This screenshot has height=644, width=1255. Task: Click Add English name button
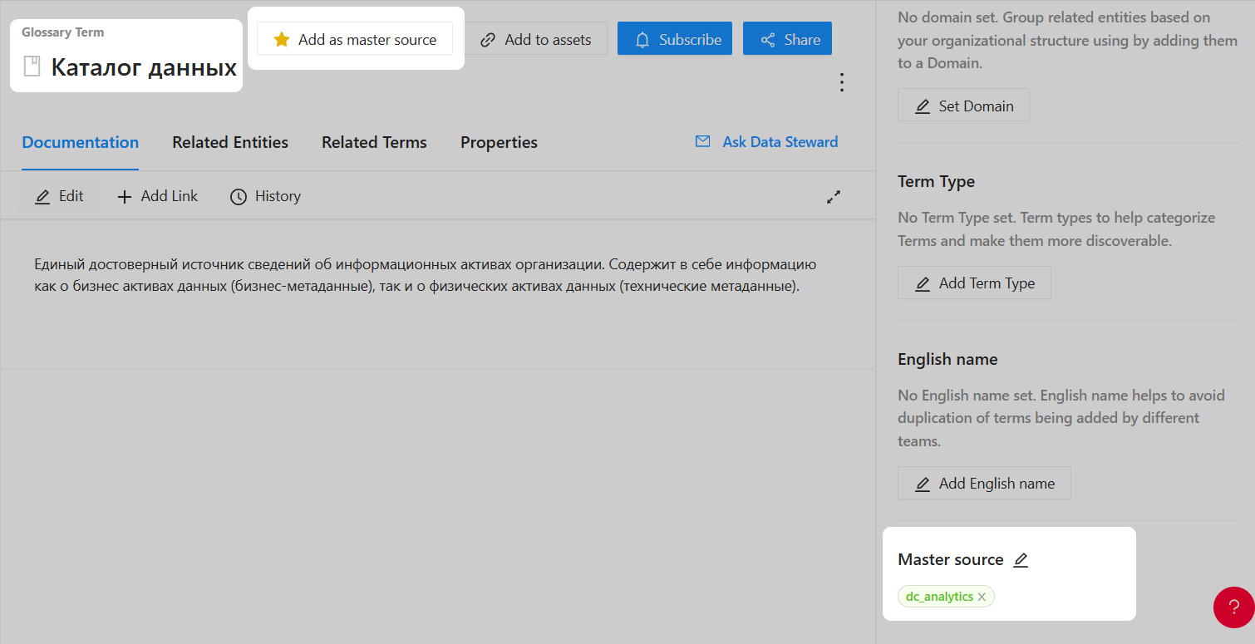click(x=984, y=484)
